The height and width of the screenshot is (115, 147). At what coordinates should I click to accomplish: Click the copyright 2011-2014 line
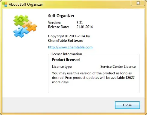click(x=69, y=36)
